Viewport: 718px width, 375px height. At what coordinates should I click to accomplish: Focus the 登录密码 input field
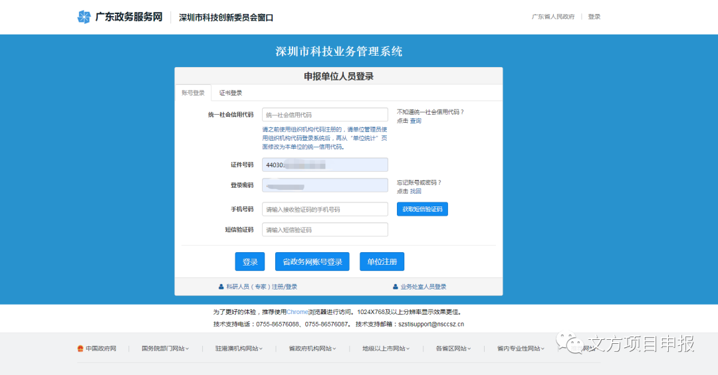(x=325, y=185)
